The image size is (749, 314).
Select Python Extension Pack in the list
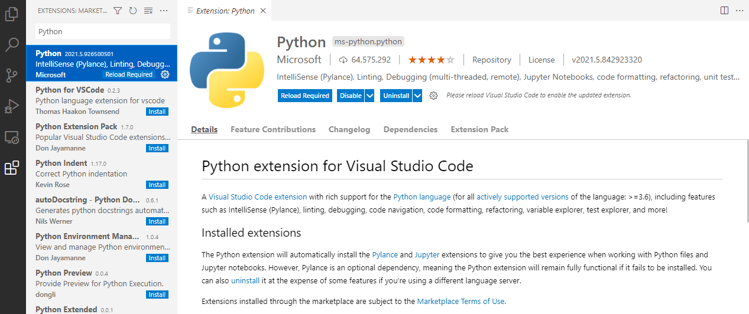tap(102, 137)
